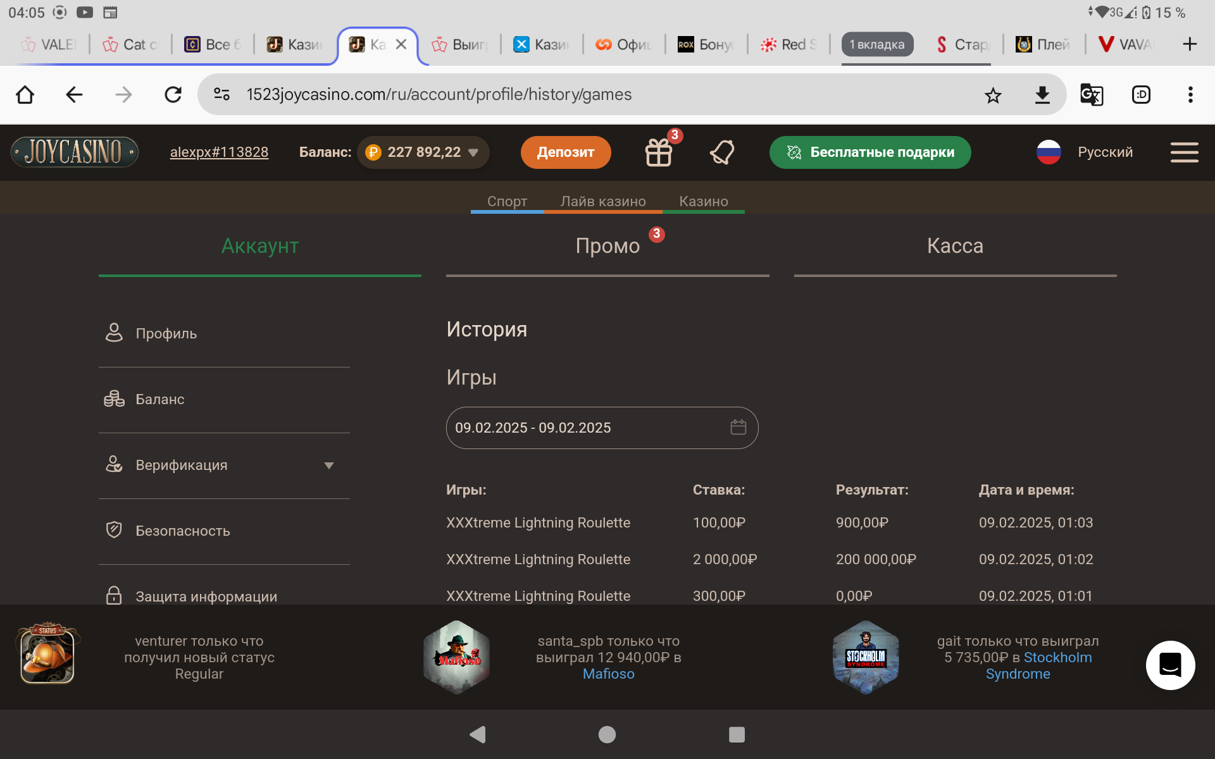
Task: Switch to the Промо tab
Action: click(607, 246)
